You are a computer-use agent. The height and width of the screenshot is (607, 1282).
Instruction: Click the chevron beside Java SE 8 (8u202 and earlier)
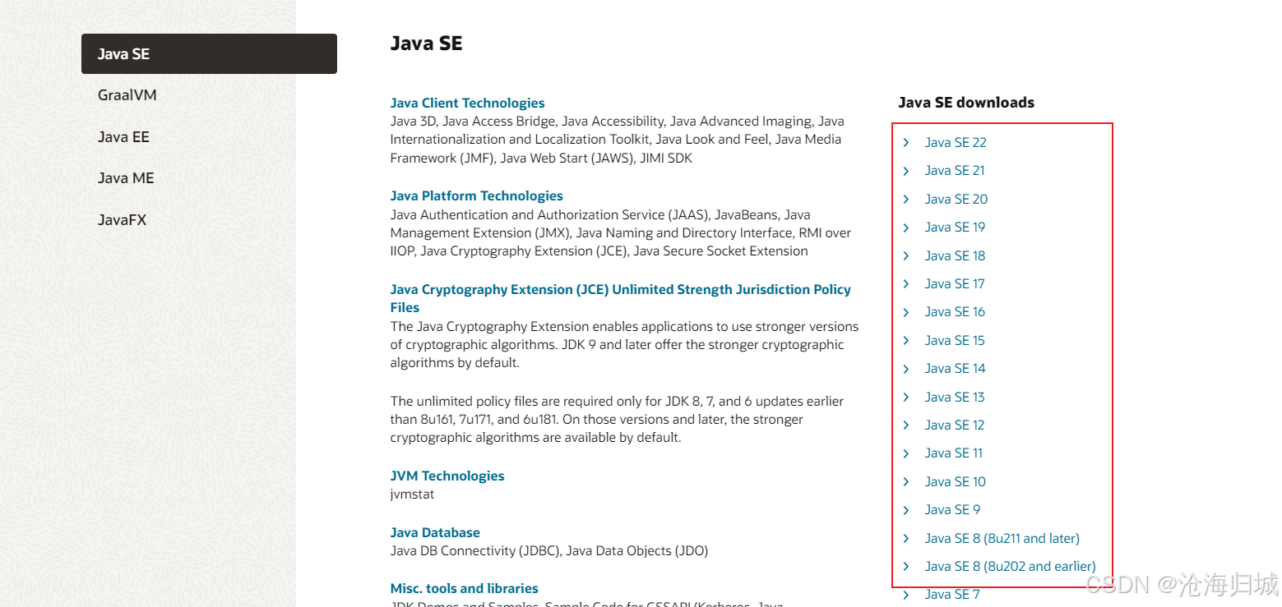pos(906,566)
